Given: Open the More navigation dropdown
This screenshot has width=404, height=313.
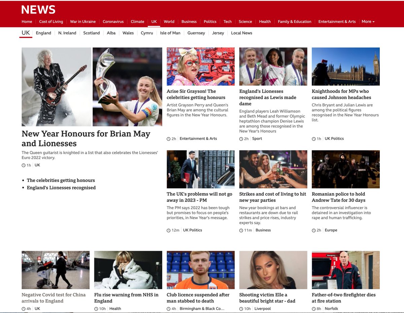Looking at the screenshot, I should 368,21.
